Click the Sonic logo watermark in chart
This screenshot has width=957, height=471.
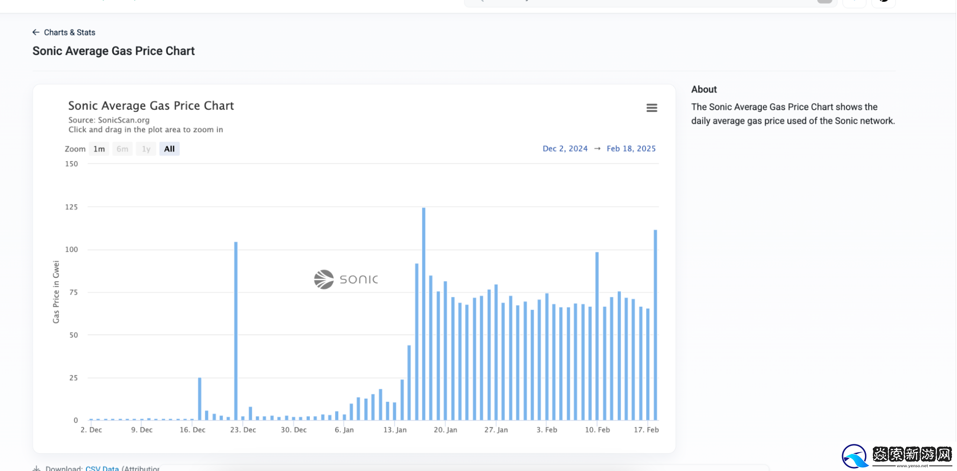click(x=346, y=279)
